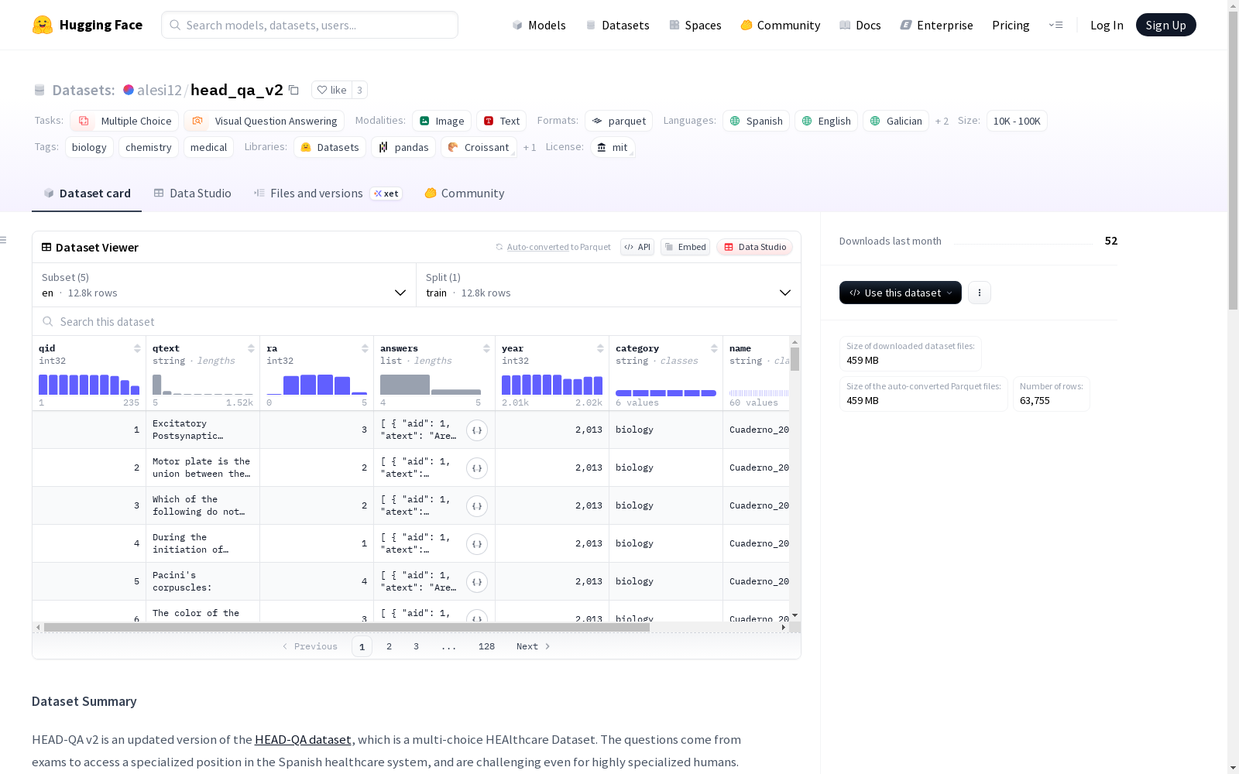
Task: Open the Community tab of the dataset
Action: tap(465, 193)
